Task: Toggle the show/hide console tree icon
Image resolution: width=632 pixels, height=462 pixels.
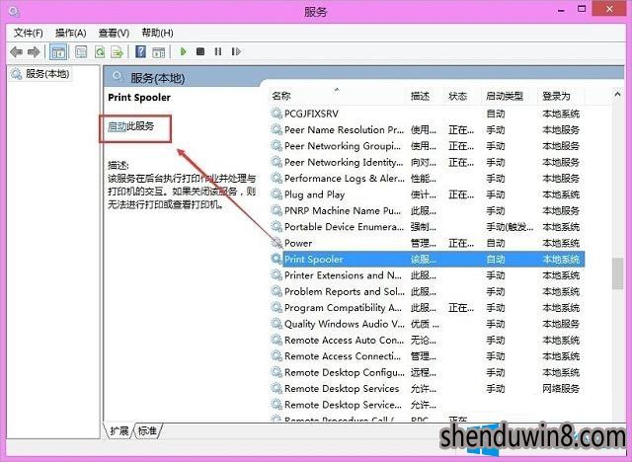Action: [x=58, y=52]
